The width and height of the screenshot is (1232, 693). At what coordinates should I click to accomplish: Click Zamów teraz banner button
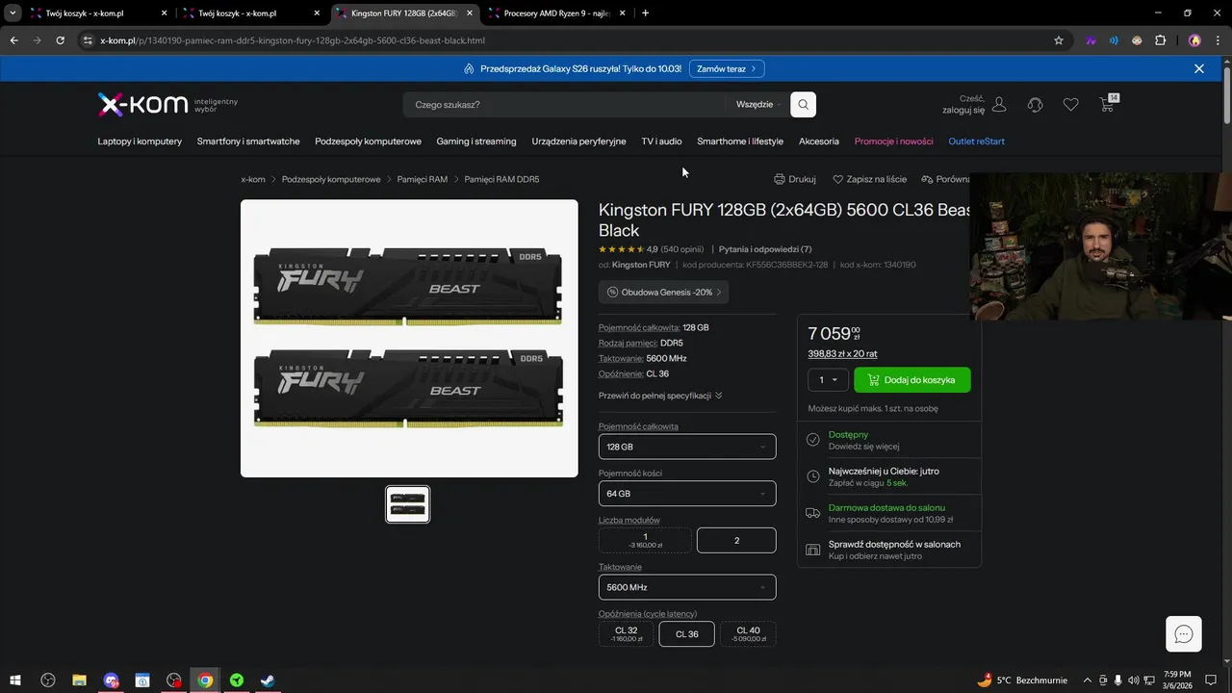pos(727,68)
